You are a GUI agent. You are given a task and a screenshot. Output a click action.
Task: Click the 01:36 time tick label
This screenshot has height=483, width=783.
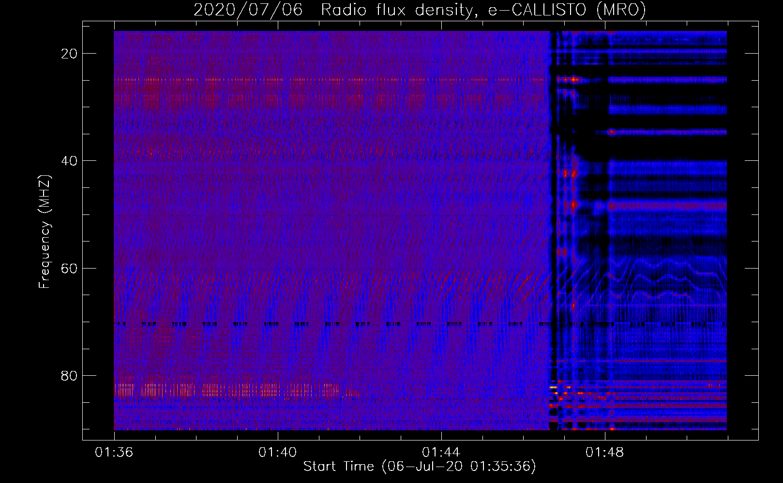114,453
